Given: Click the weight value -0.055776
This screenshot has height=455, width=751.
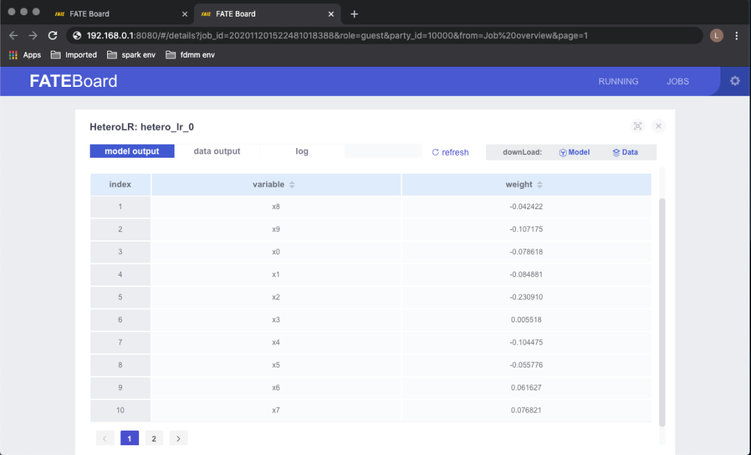Looking at the screenshot, I should pos(526,365).
